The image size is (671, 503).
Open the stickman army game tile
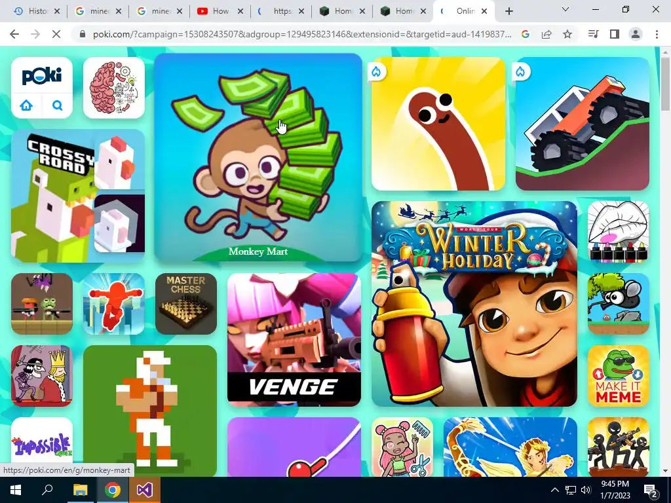tap(619, 447)
